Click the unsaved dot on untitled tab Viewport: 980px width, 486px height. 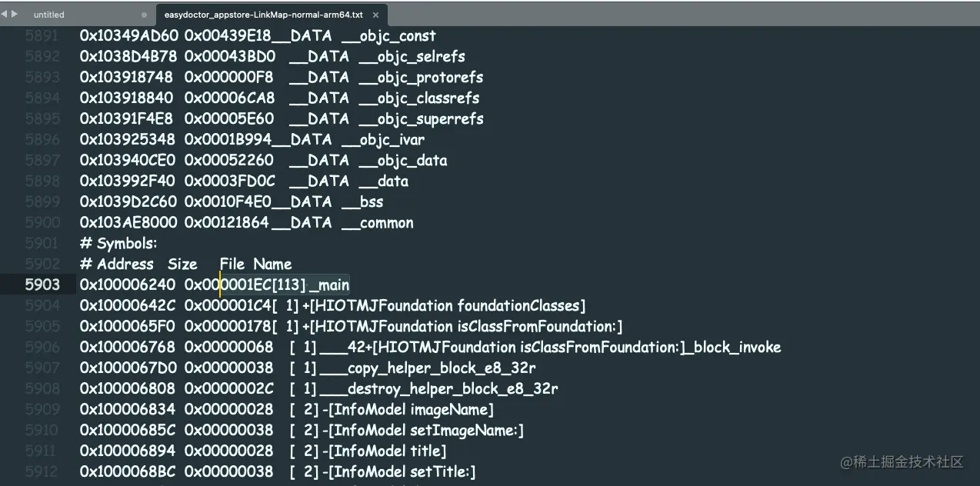click(145, 15)
